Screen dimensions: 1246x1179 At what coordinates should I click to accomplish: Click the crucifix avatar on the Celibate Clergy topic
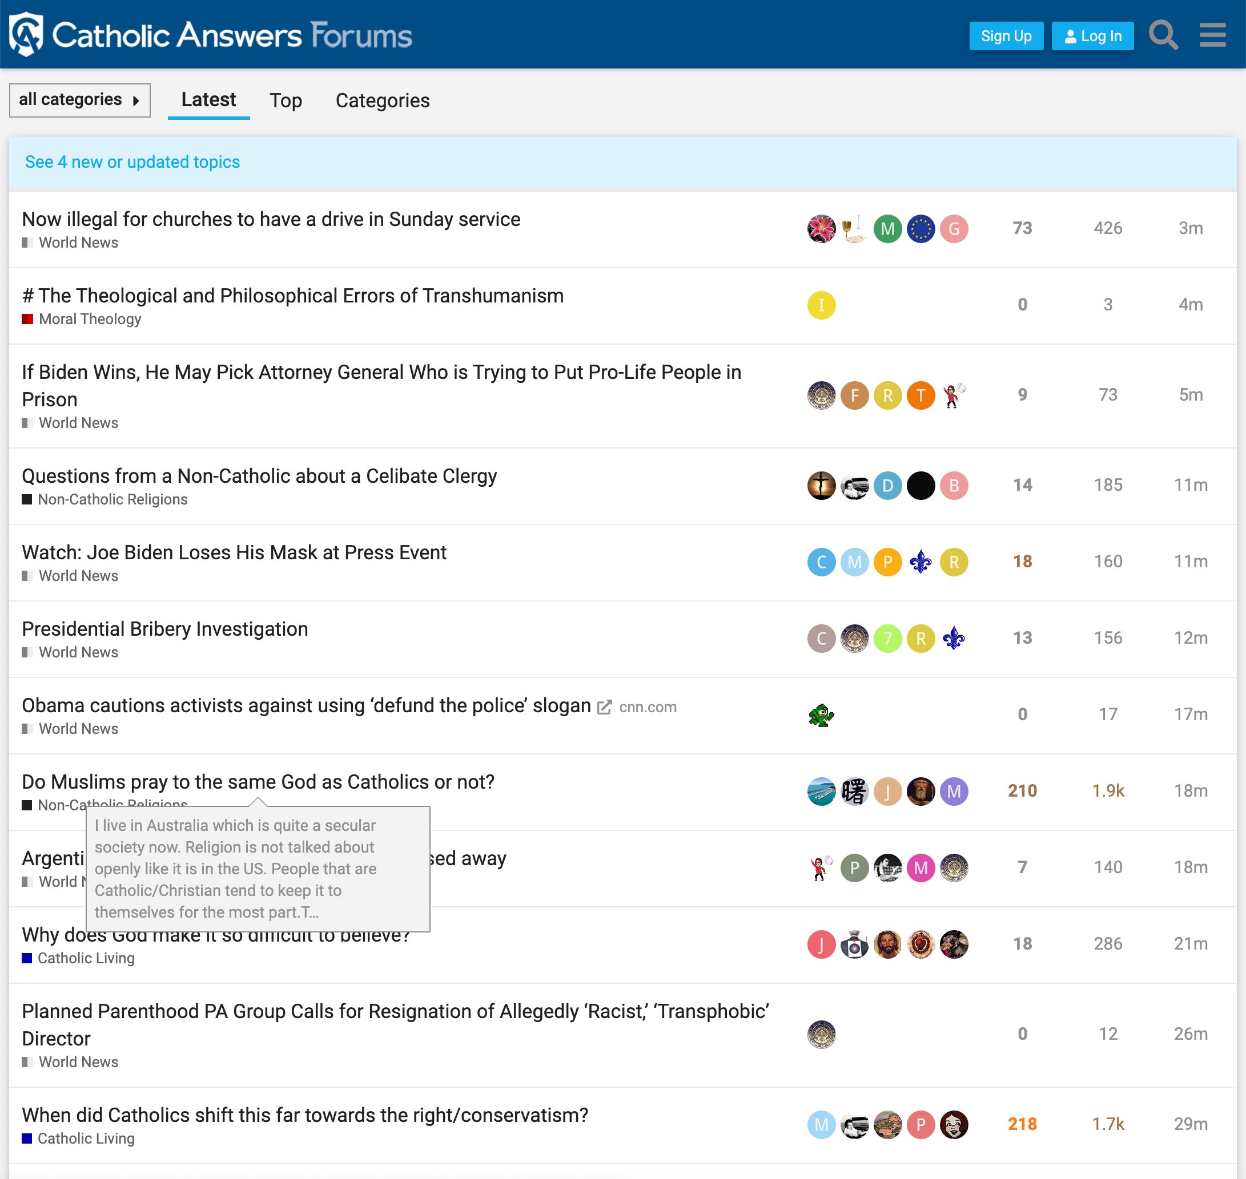coord(821,485)
